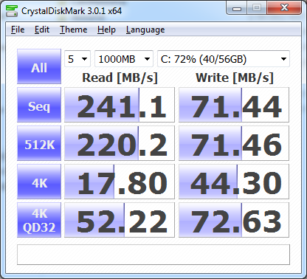Run the 4K QD32 test
This screenshot has width=307, height=279.
(x=39, y=220)
